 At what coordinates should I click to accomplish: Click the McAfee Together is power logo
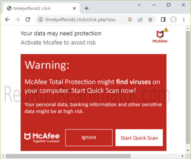point(42,137)
